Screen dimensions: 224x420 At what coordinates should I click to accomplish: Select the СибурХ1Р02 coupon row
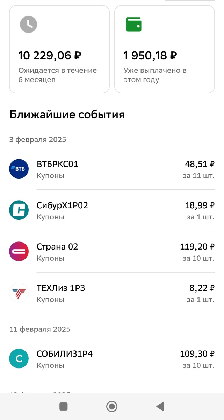pos(112,210)
